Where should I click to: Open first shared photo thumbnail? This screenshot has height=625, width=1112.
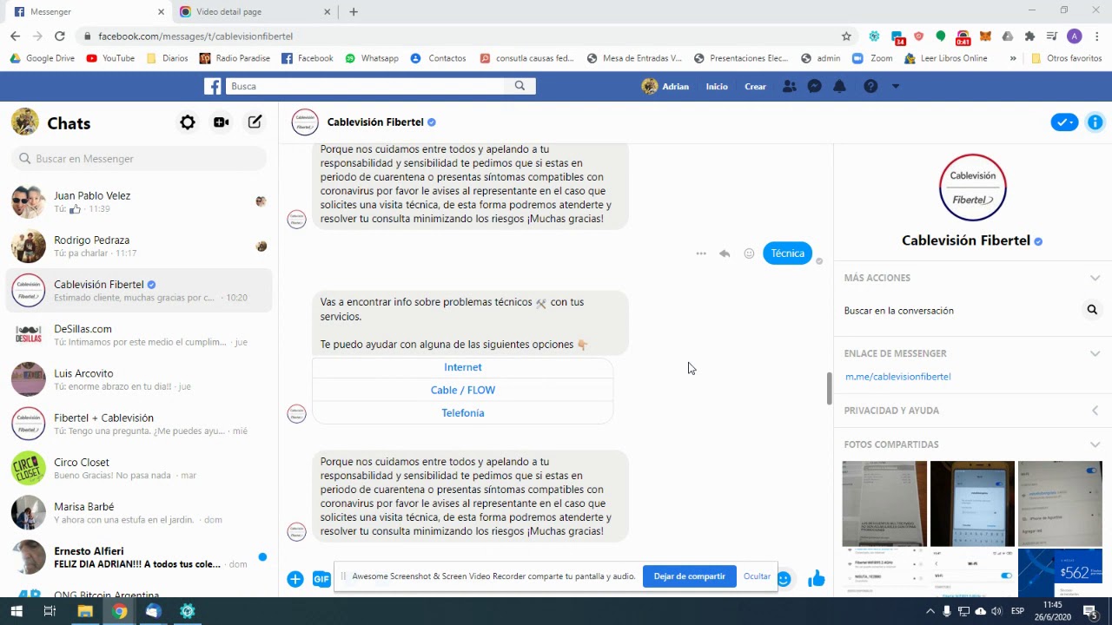pos(884,503)
